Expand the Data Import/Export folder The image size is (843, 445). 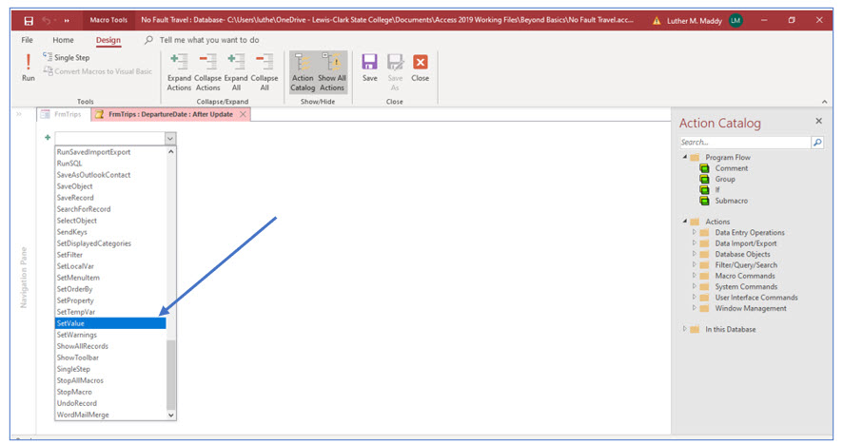(x=694, y=242)
